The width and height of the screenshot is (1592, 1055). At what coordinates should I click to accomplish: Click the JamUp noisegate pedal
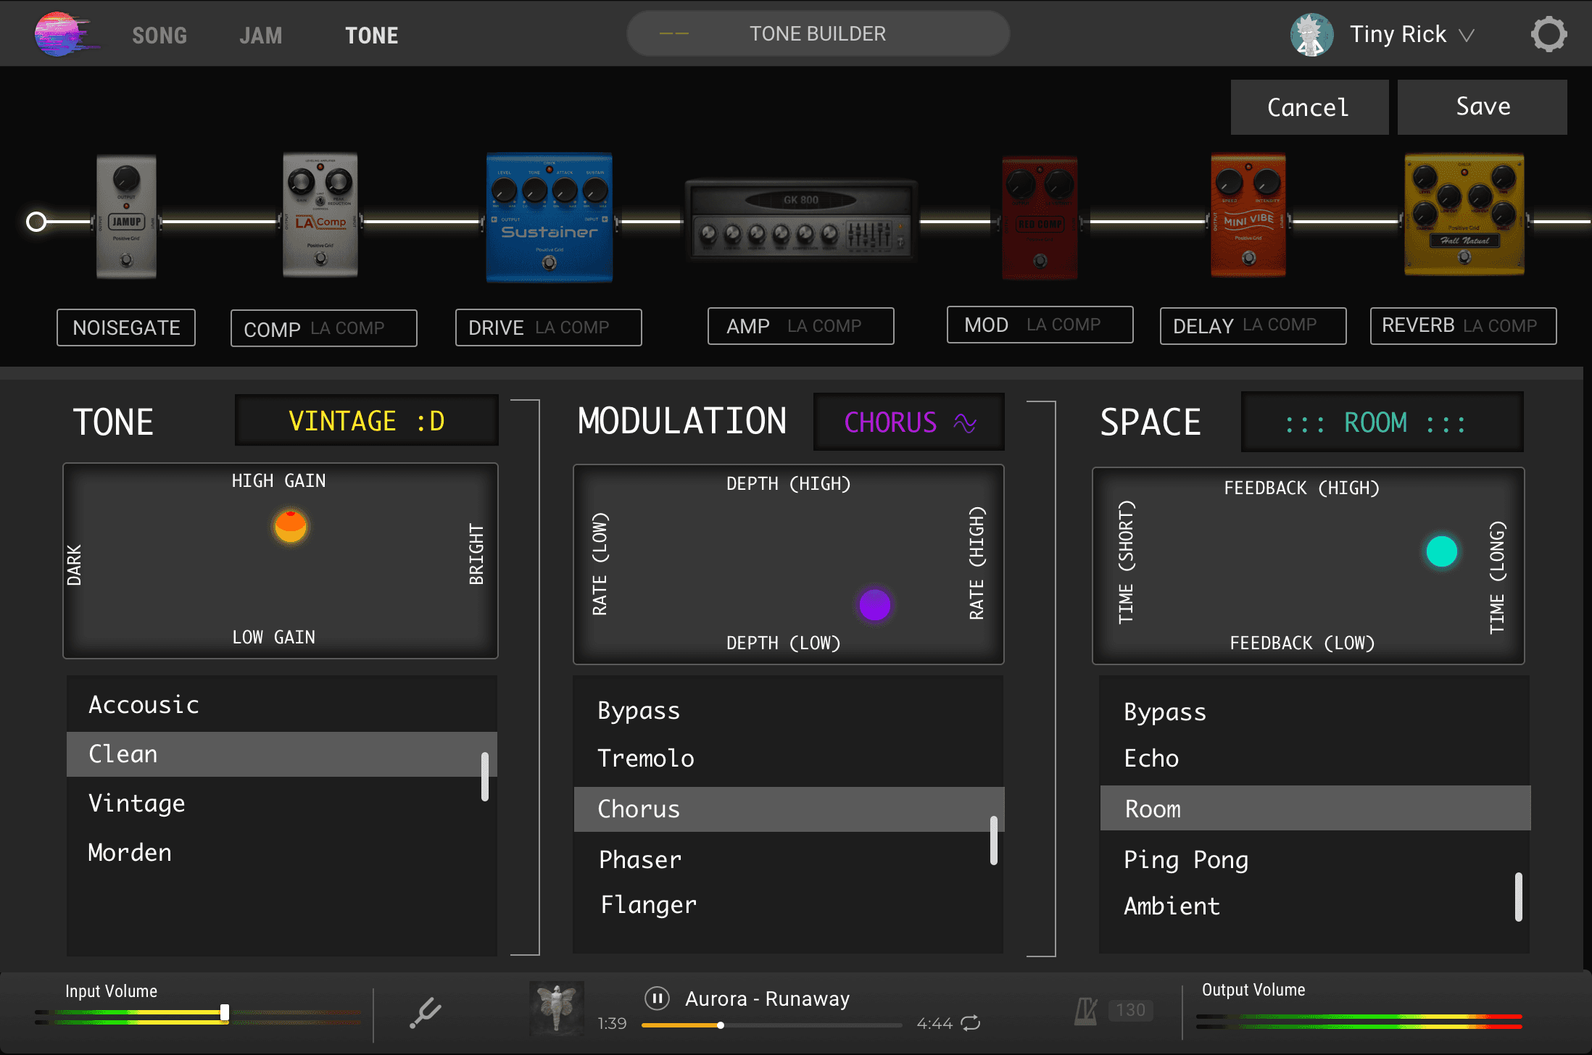[126, 217]
